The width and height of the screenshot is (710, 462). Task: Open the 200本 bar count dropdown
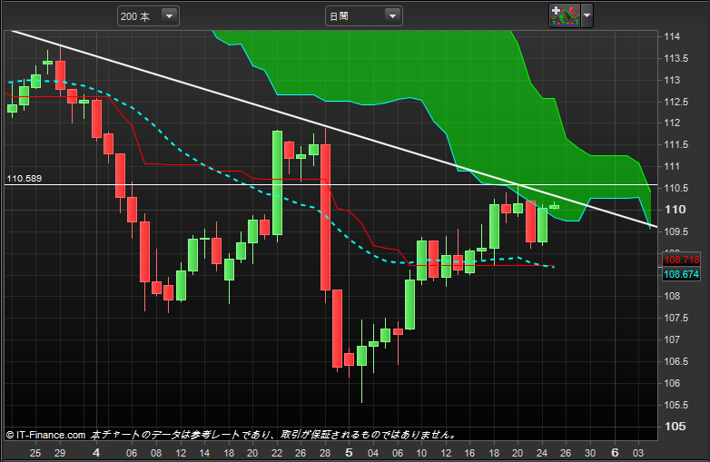(x=148, y=16)
